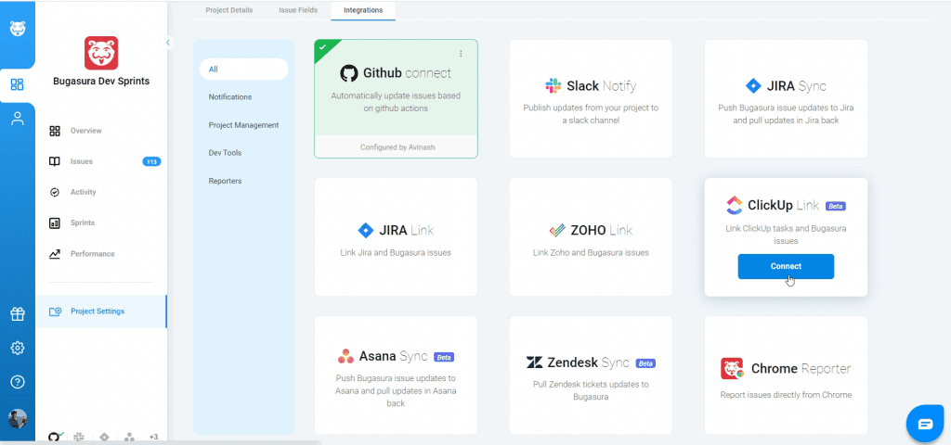Open the help question mark icon

pyautogui.click(x=17, y=382)
